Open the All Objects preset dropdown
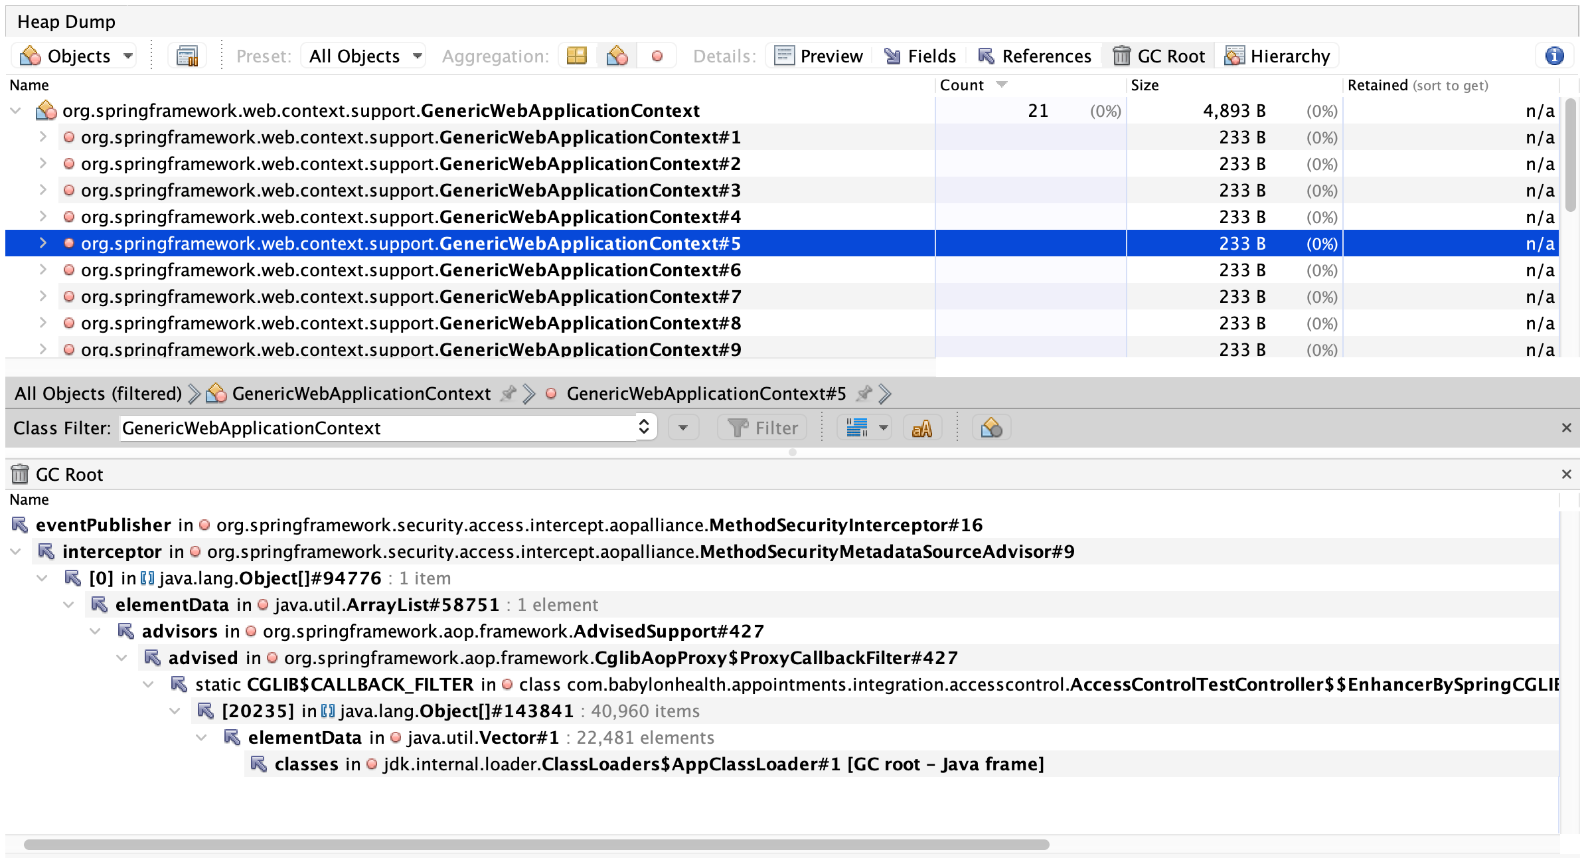The height and width of the screenshot is (858, 1584). [363, 56]
